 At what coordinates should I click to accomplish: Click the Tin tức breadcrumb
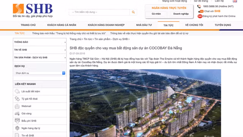tap(88, 39)
